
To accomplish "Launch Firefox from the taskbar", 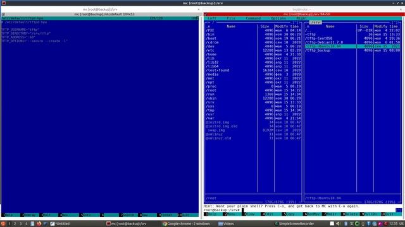I will click(x=39, y=224).
